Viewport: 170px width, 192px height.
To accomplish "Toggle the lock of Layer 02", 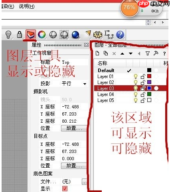I will pos(143,82).
